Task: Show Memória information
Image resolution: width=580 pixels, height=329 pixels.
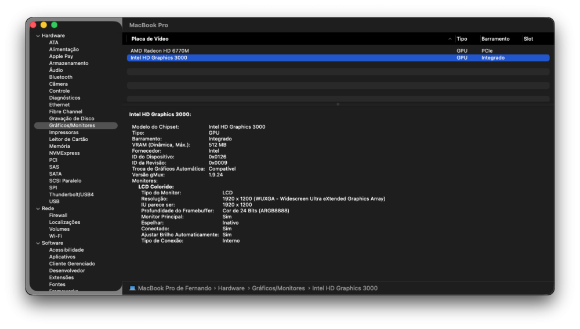Action: 59,146
